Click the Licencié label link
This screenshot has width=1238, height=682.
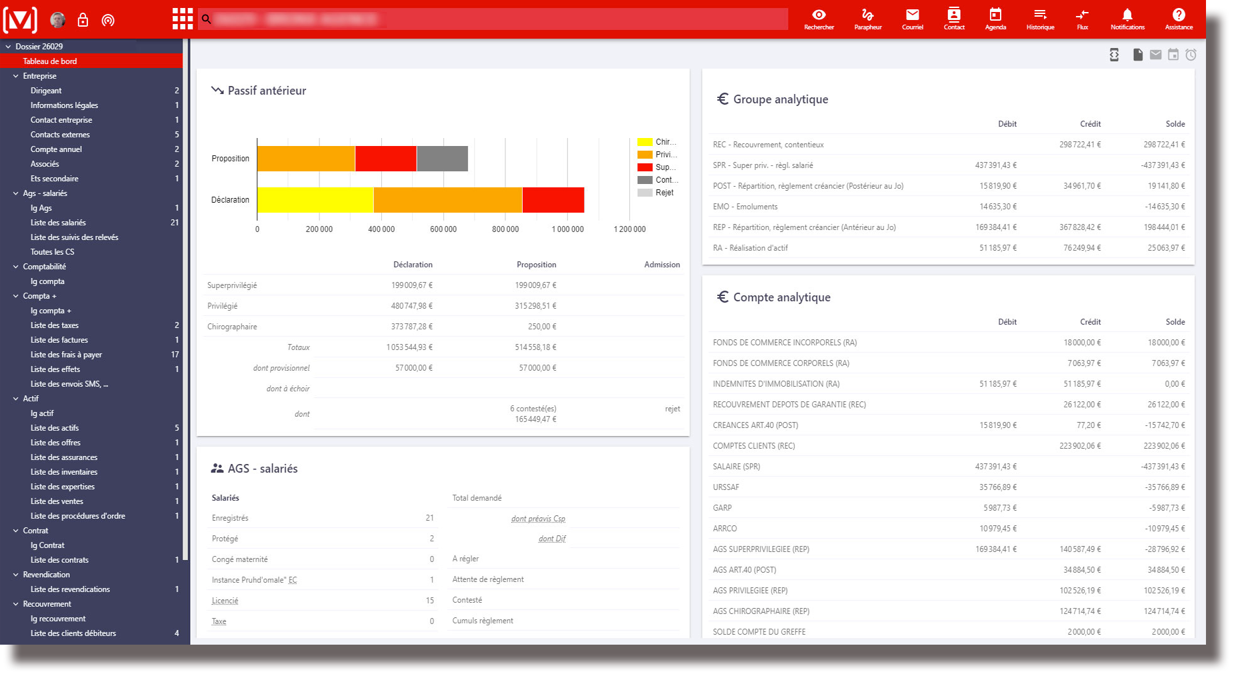[225, 601]
